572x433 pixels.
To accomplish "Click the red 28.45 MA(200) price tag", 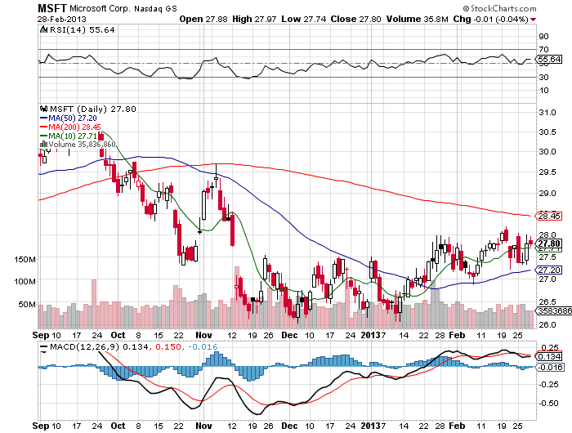I will click(549, 216).
